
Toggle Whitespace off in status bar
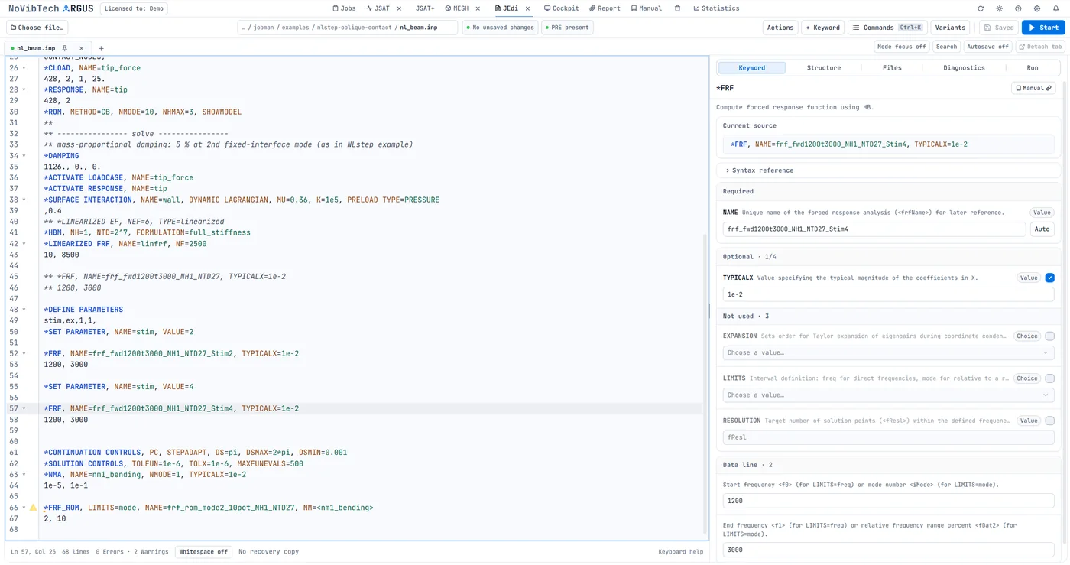pos(203,551)
